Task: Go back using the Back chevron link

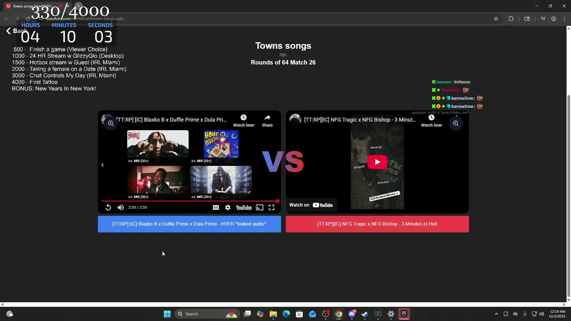Action: (x=17, y=31)
